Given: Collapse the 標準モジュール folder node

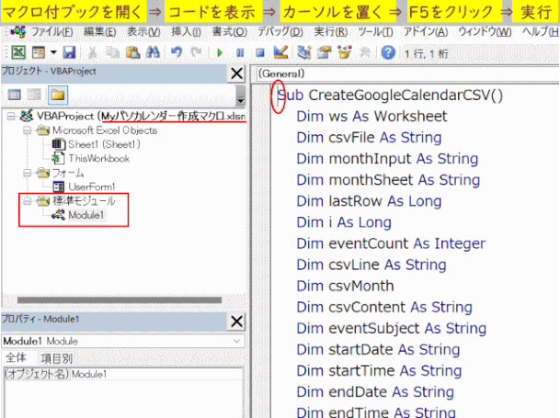Looking at the screenshot, I should pyautogui.click(x=28, y=201).
